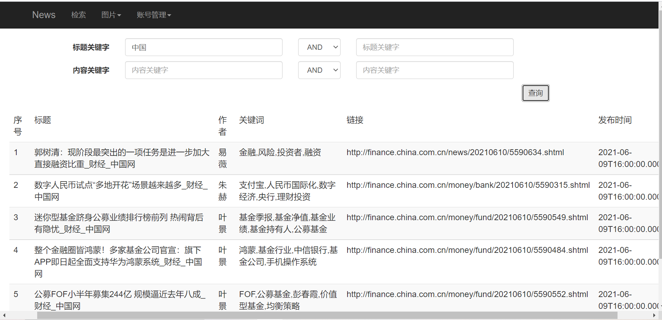
Task: Open the AND operator dropdown for content keywords
Action: click(x=319, y=70)
